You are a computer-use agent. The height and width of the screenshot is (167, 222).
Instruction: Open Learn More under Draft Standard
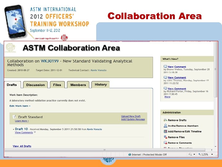pos(22,121)
